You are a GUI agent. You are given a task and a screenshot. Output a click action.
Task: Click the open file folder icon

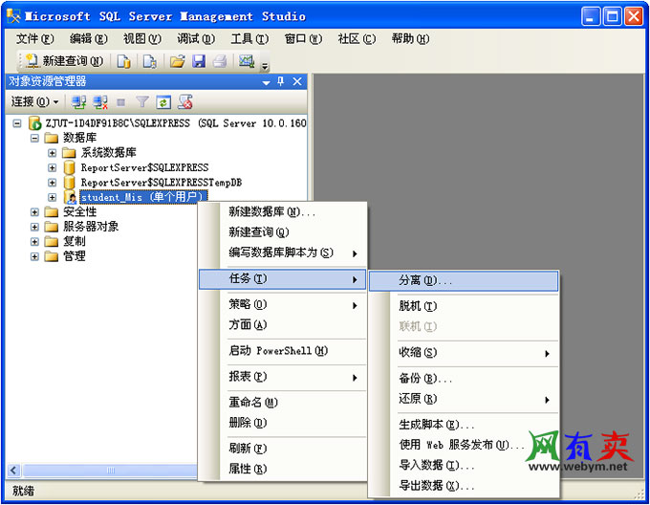pos(177,61)
